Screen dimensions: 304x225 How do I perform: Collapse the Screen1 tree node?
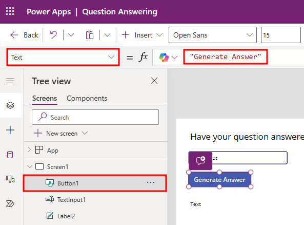pyautogui.click(x=30, y=167)
